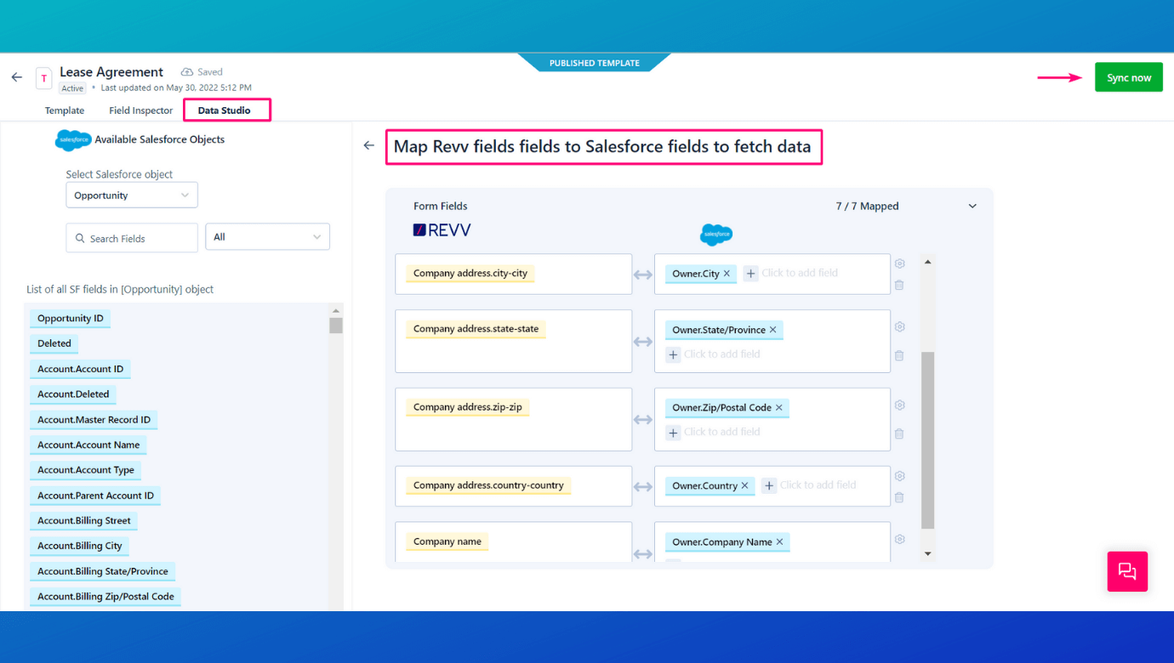Click the cloud Saved status icon
Image resolution: width=1174 pixels, height=663 pixels.
point(187,72)
